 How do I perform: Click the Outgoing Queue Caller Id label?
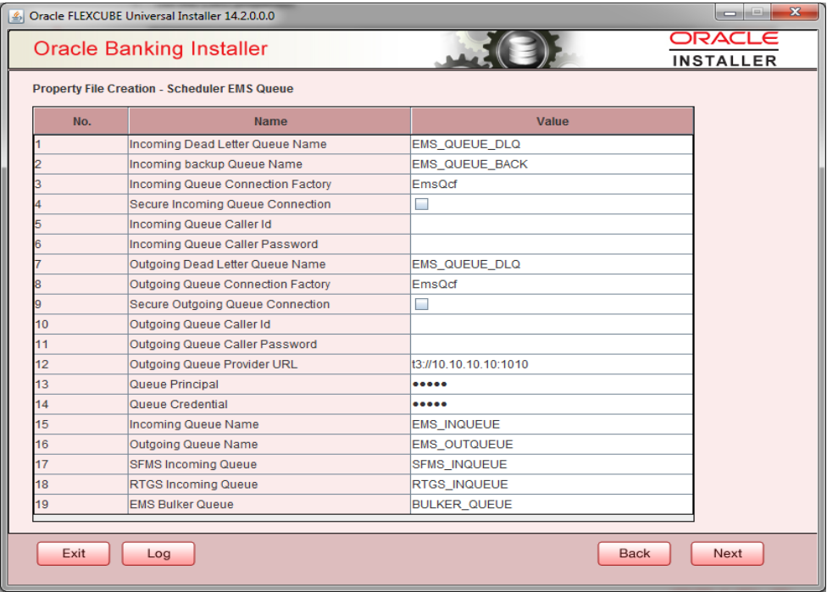tap(200, 324)
